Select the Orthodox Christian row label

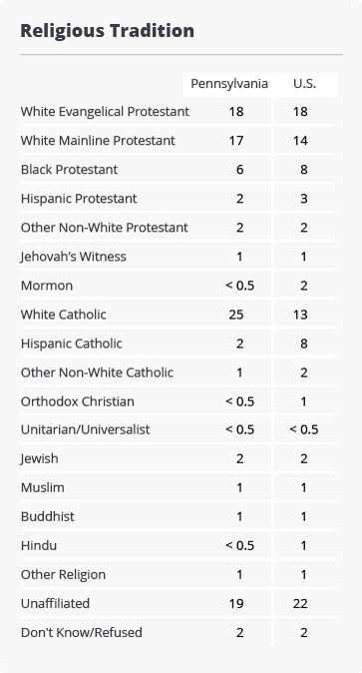pos(78,401)
